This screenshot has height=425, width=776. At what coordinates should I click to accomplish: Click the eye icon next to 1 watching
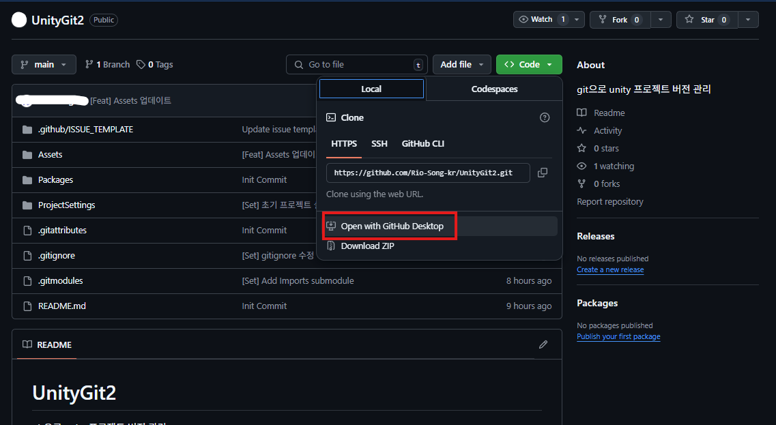[x=581, y=166]
